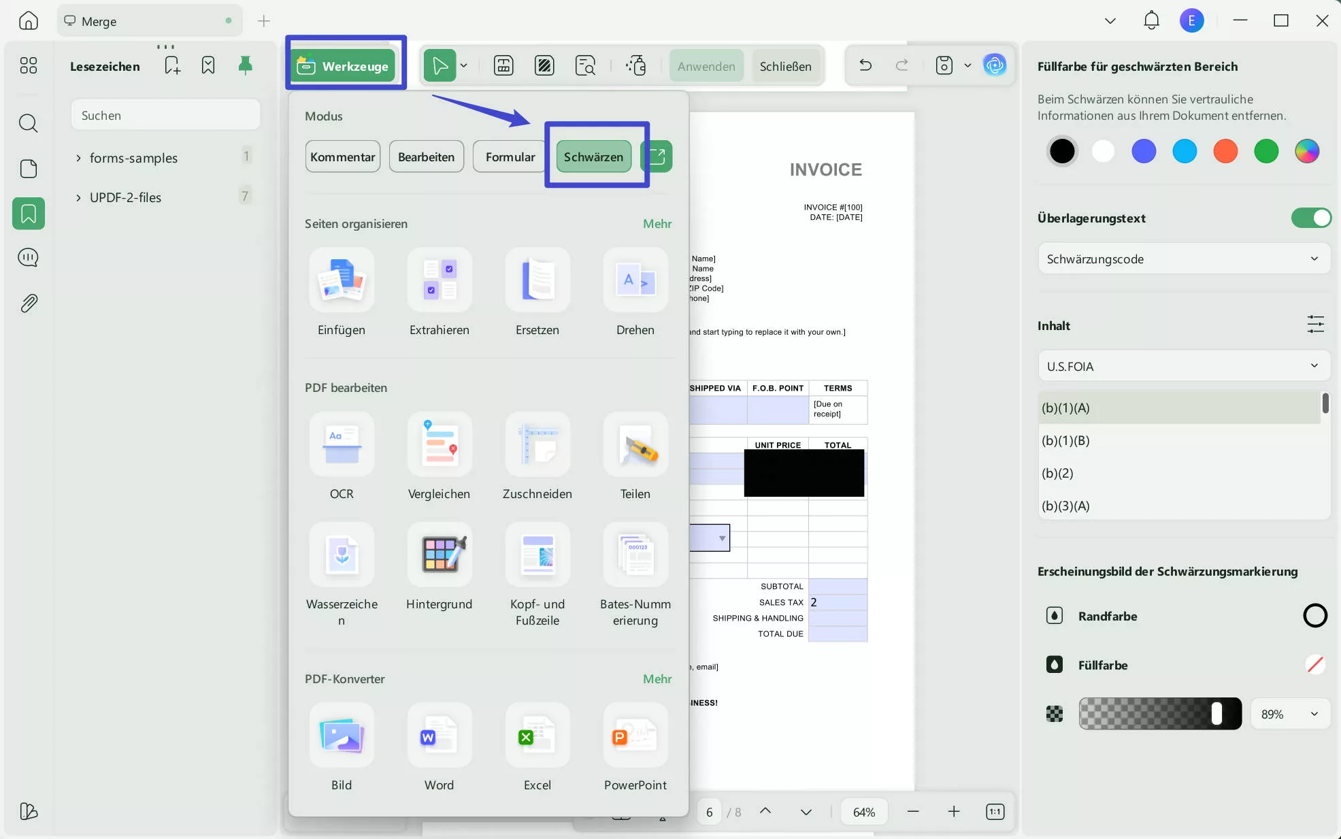Choose the red fill color swatch
This screenshot has width=1341, height=839.
click(x=1225, y=151)
